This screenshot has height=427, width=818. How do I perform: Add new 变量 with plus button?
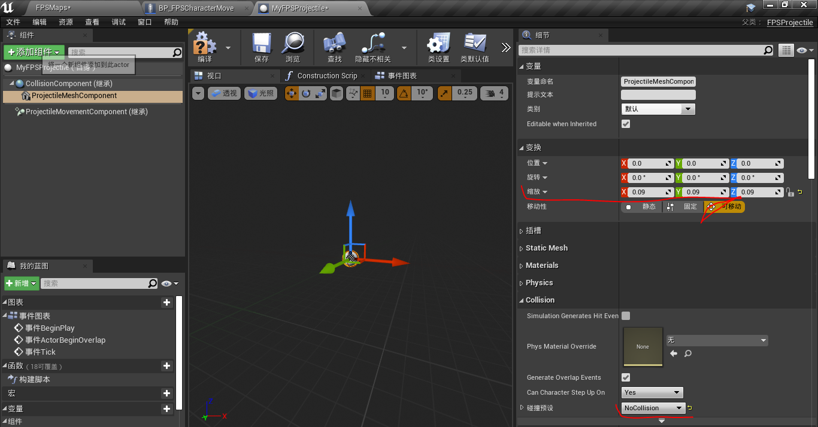click(167, 408)
